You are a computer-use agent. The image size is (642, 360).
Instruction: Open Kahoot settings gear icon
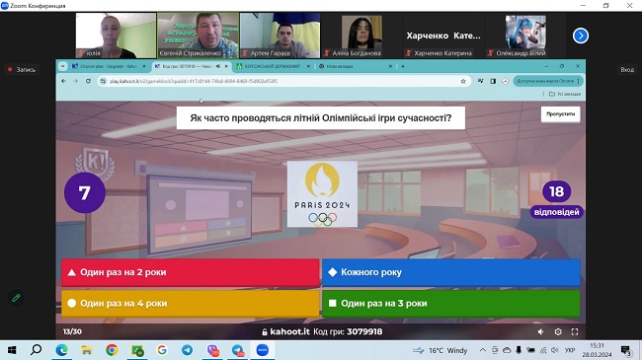coord(558,331)
